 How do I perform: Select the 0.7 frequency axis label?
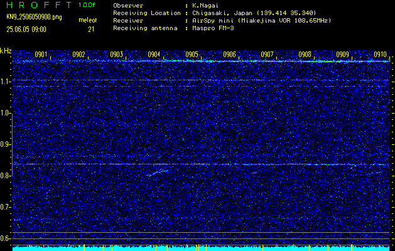[x=5, y=207]
